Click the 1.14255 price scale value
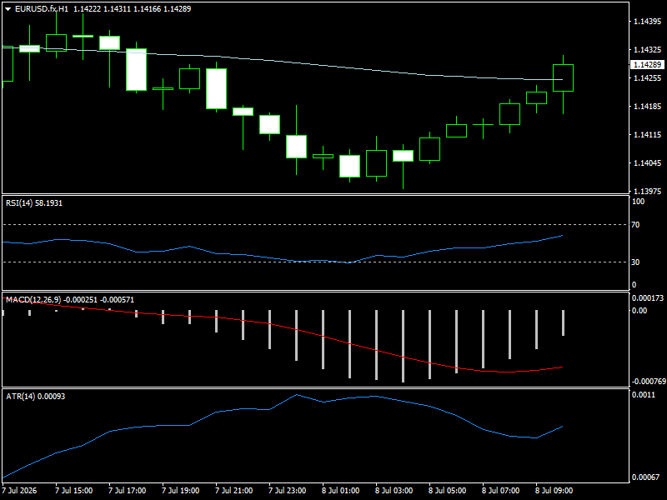The height and width of the screenshot is (500, 667). [648, 78]
